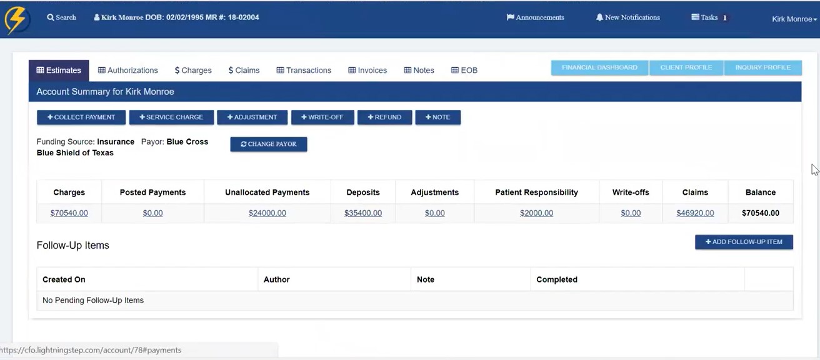The height and width of the screenshot is (360, 820).
Task: Open Announcements flag in top bar
Action: (x=535, y=17)
